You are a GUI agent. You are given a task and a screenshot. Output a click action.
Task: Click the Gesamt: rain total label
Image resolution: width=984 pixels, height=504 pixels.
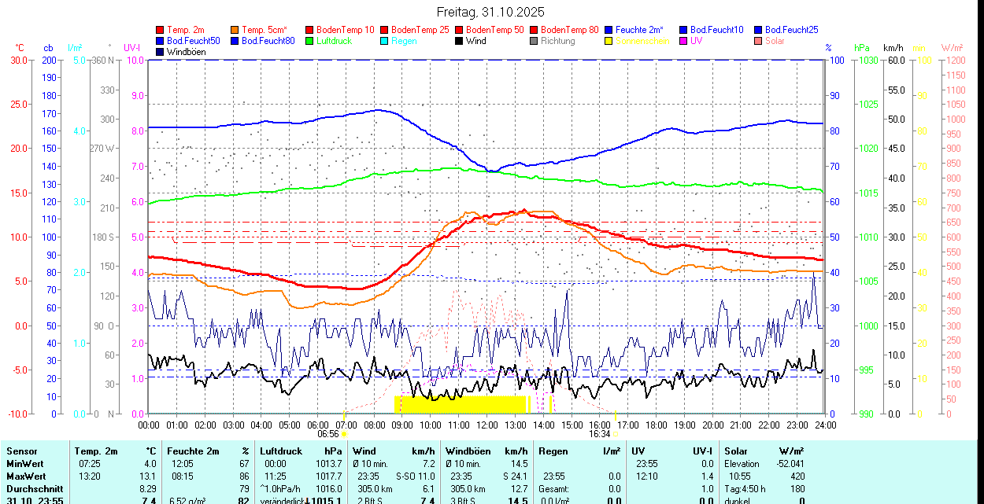pos(554,489)
